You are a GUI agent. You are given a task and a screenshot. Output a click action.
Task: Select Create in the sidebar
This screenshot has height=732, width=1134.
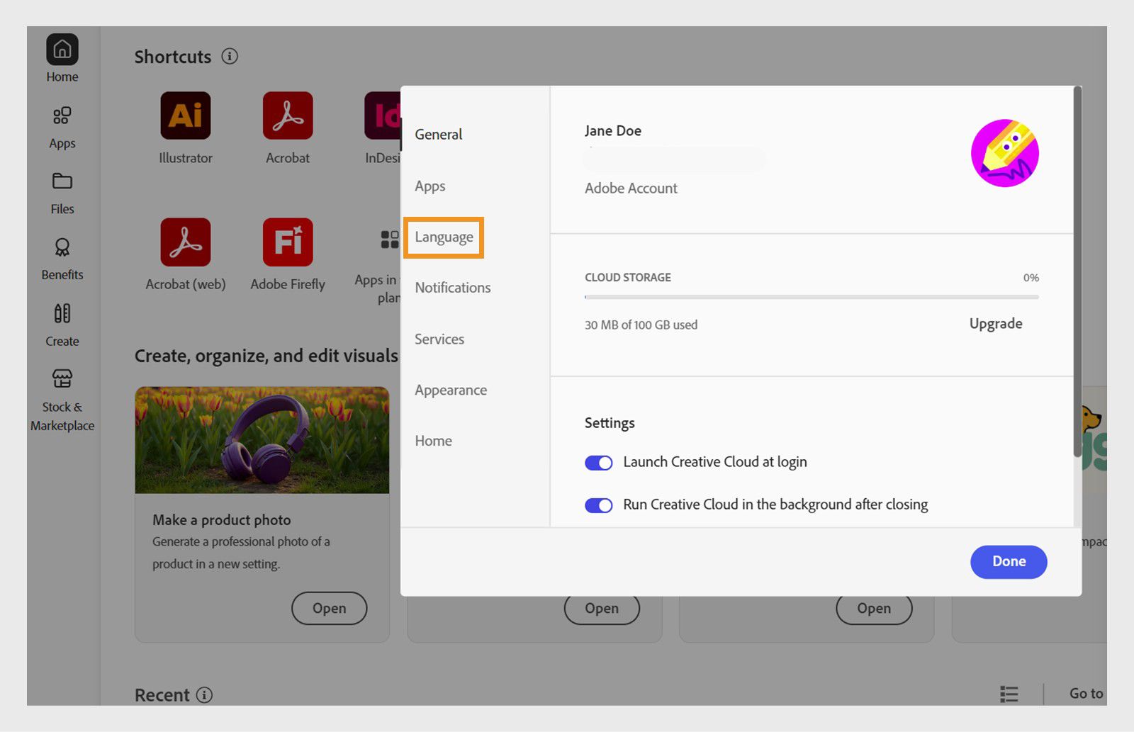tap(61, 325)
